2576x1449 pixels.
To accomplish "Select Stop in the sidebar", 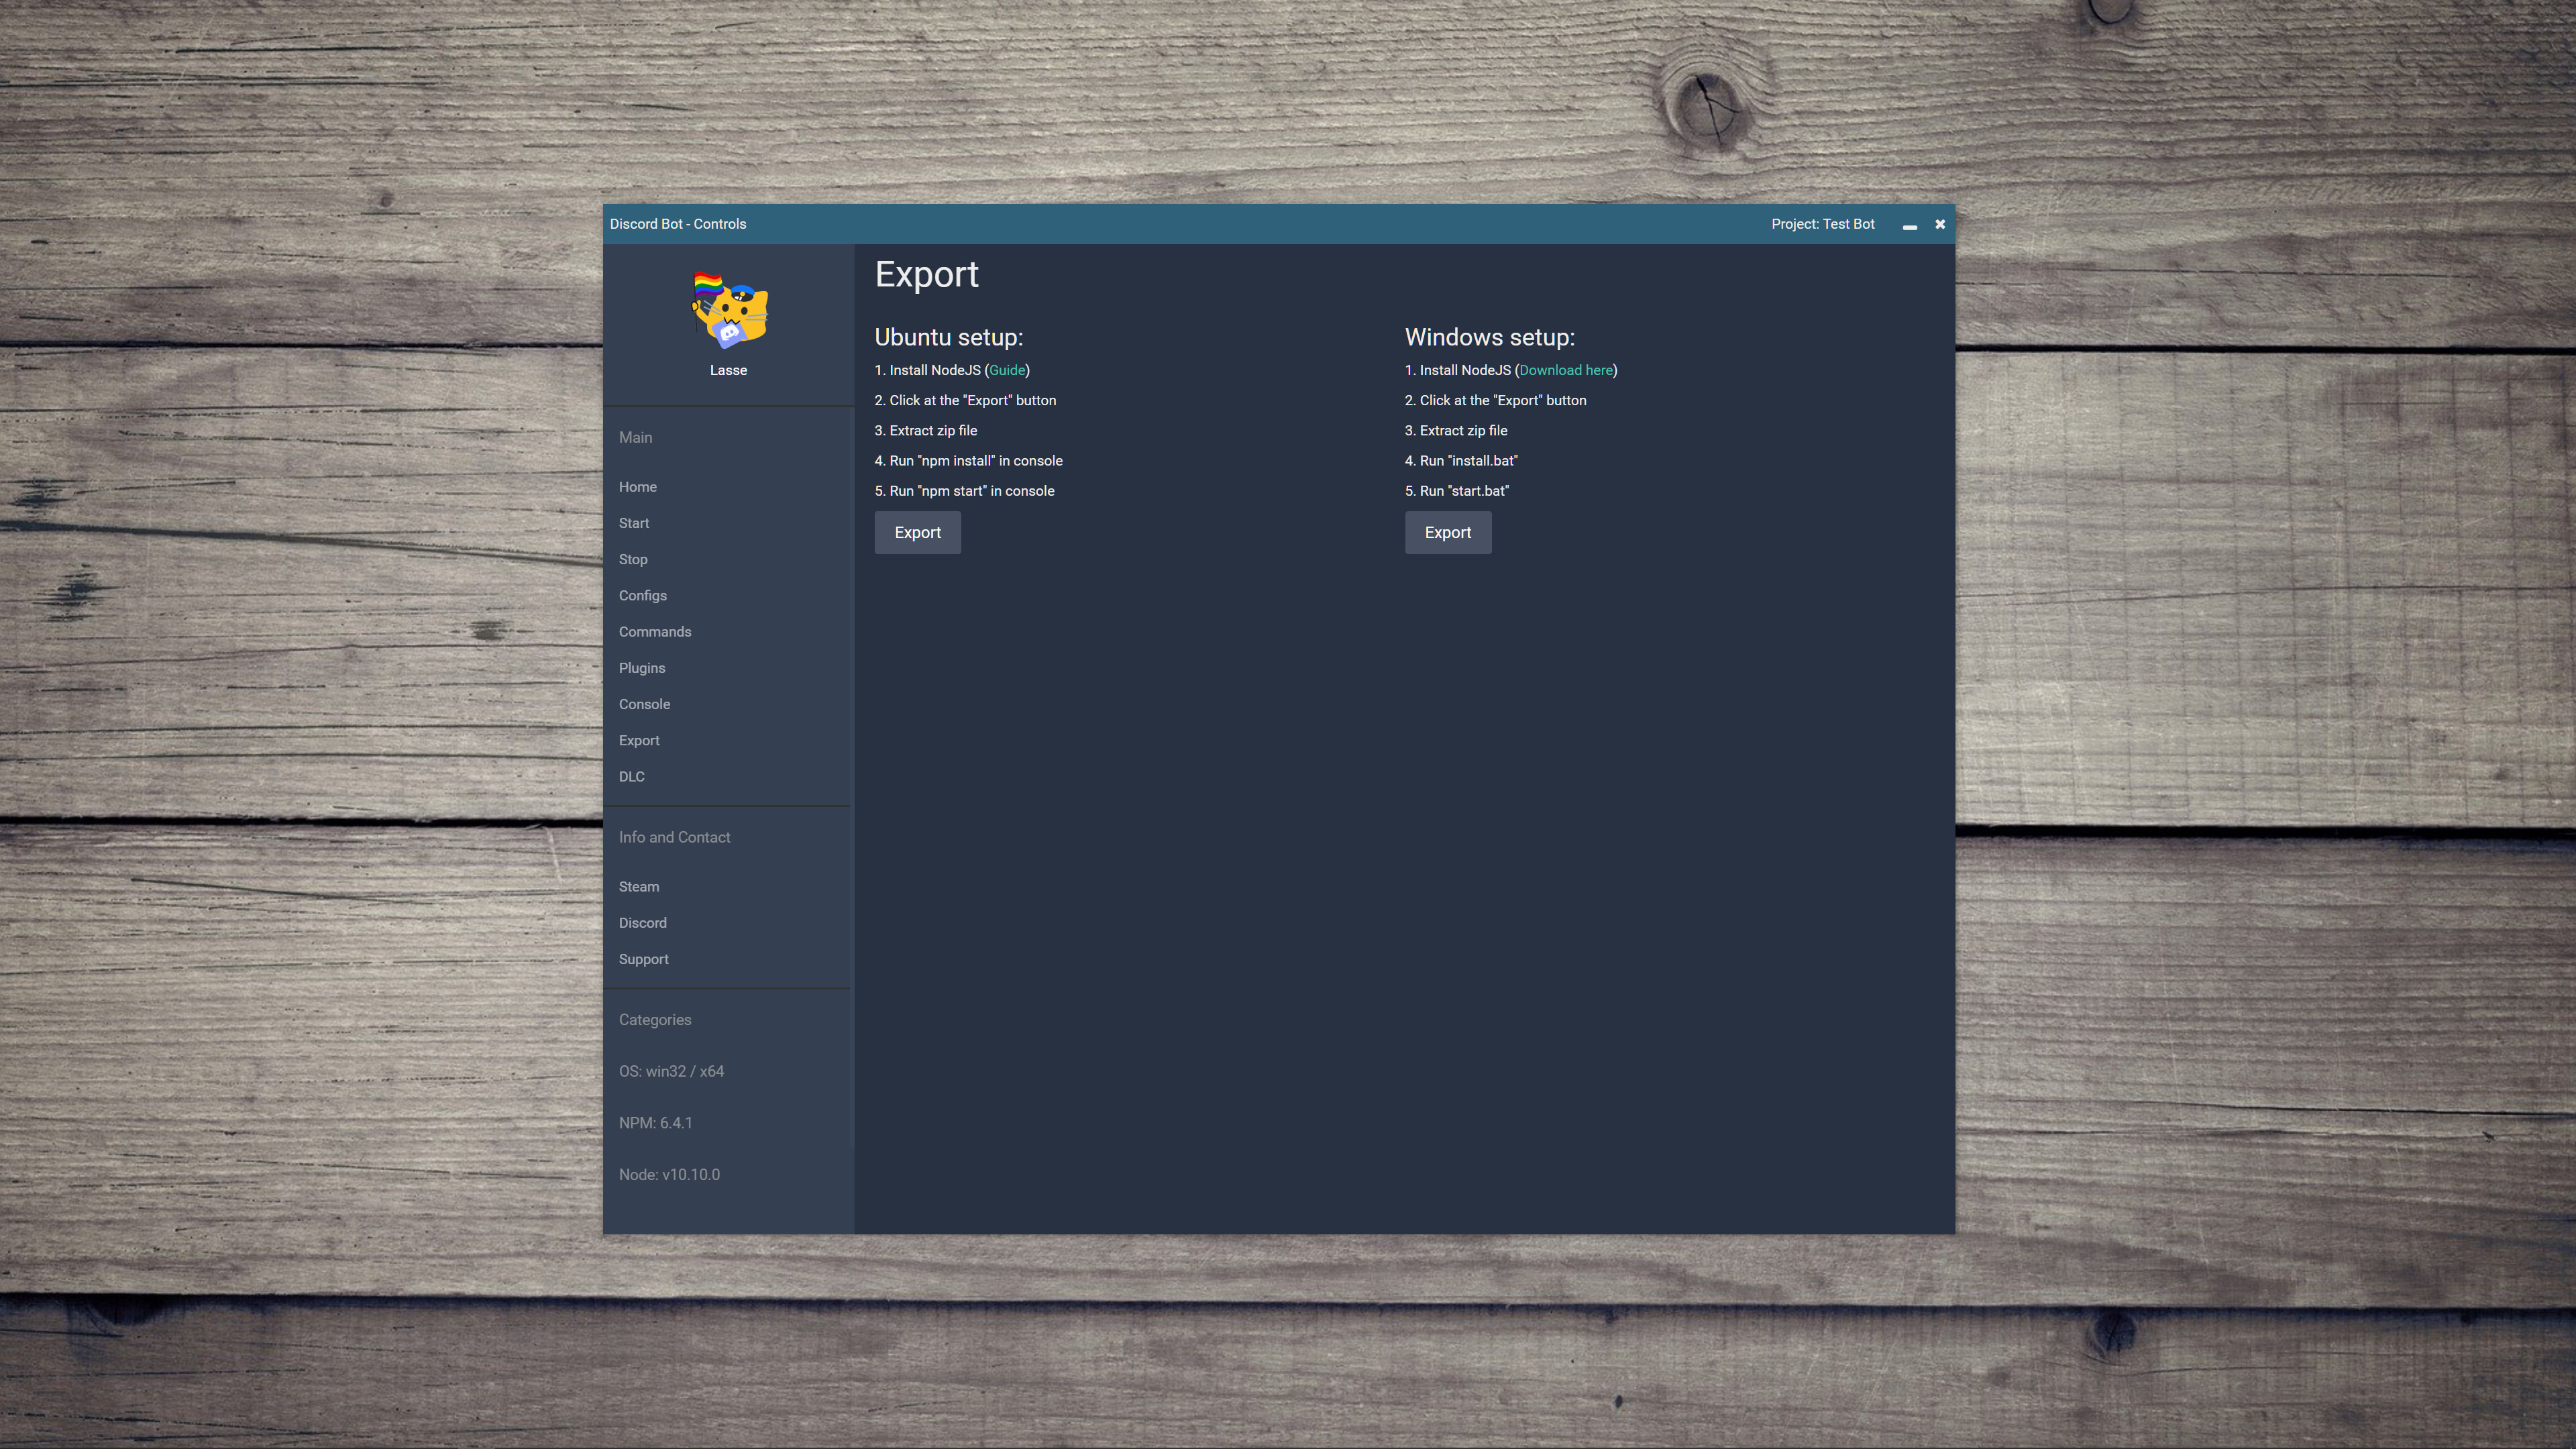I will 632,558.
